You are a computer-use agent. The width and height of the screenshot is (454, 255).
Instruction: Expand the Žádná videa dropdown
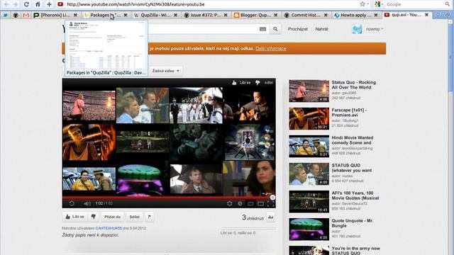tap(166, 71)
